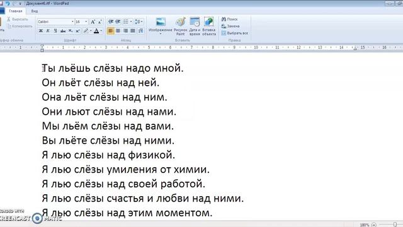This screenshot has width=403, height=227.
Task: Click Вырезать to cut
Action: [x=18, y=20]
